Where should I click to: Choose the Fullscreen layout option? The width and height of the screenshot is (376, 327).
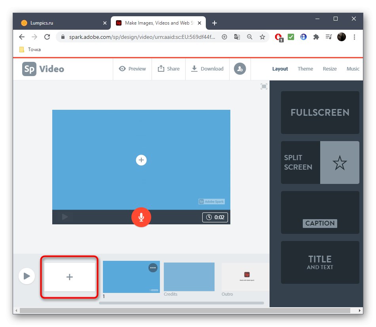pyautogui.click(x=320, y=113)
